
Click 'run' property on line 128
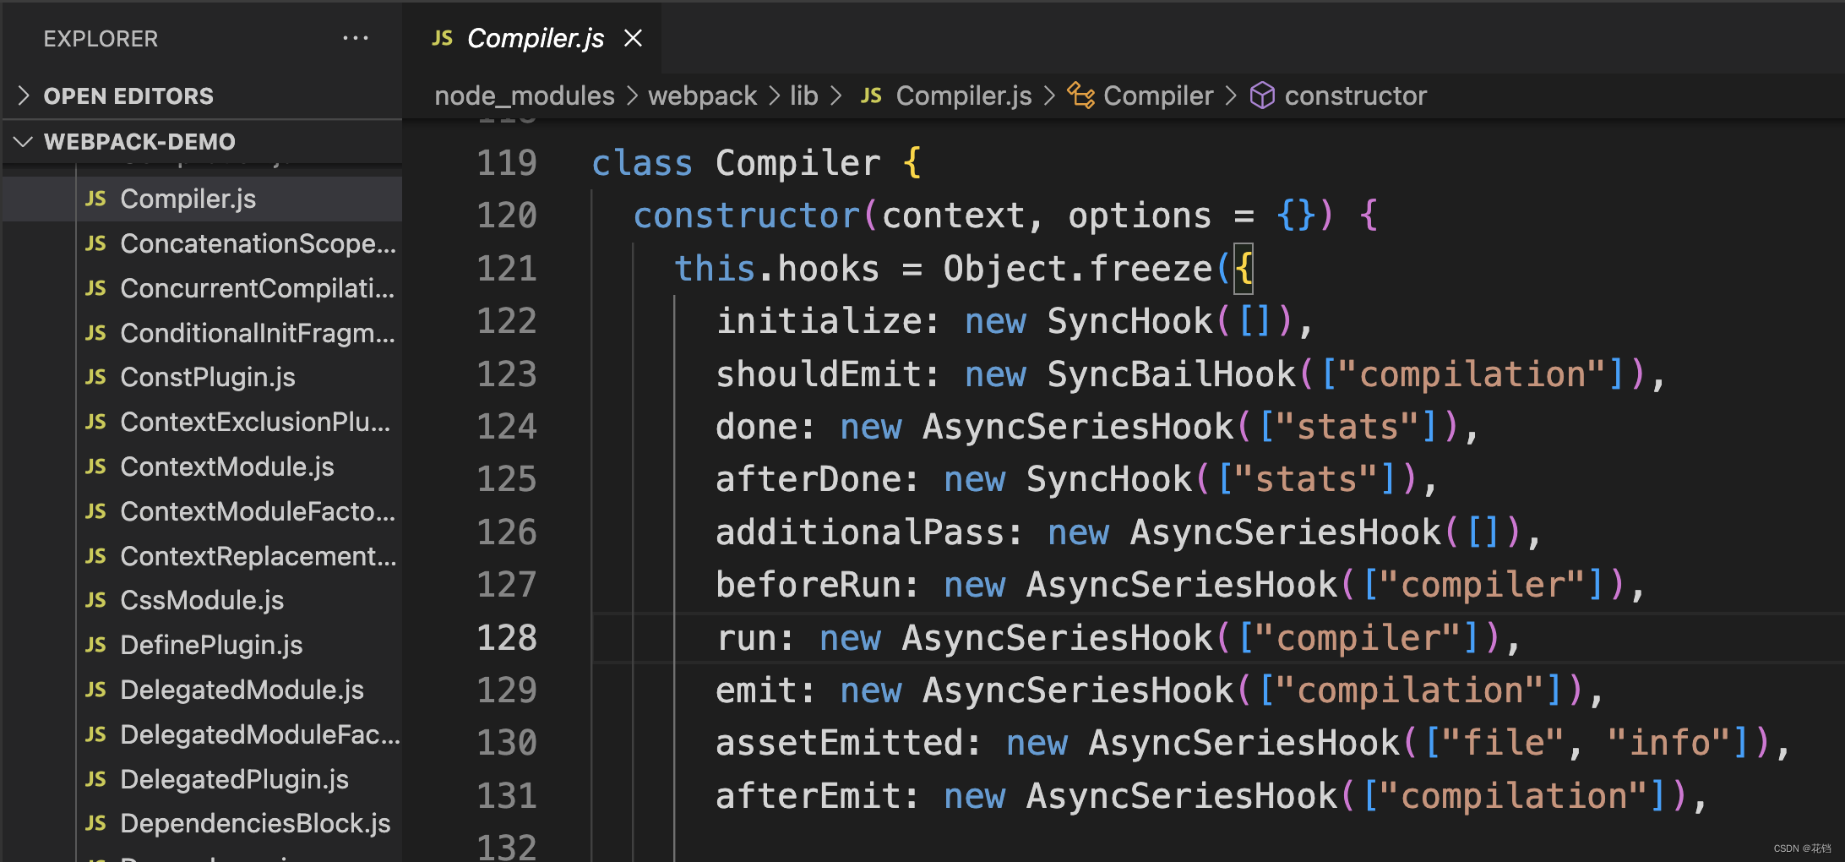pyautogui.click(x=746, y=638)
